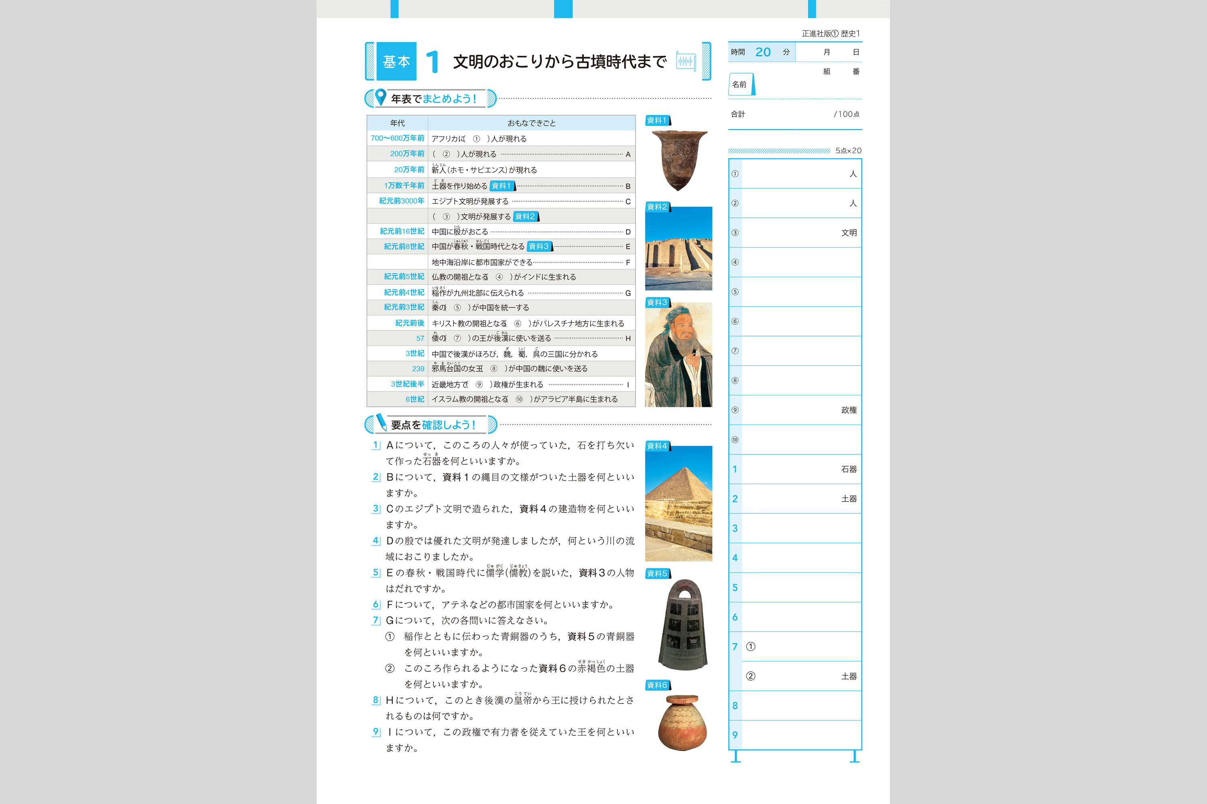Click the 資料3 badge in the 春秋・戦国時代 row
1207x804 pixels.
coord(540,246)
